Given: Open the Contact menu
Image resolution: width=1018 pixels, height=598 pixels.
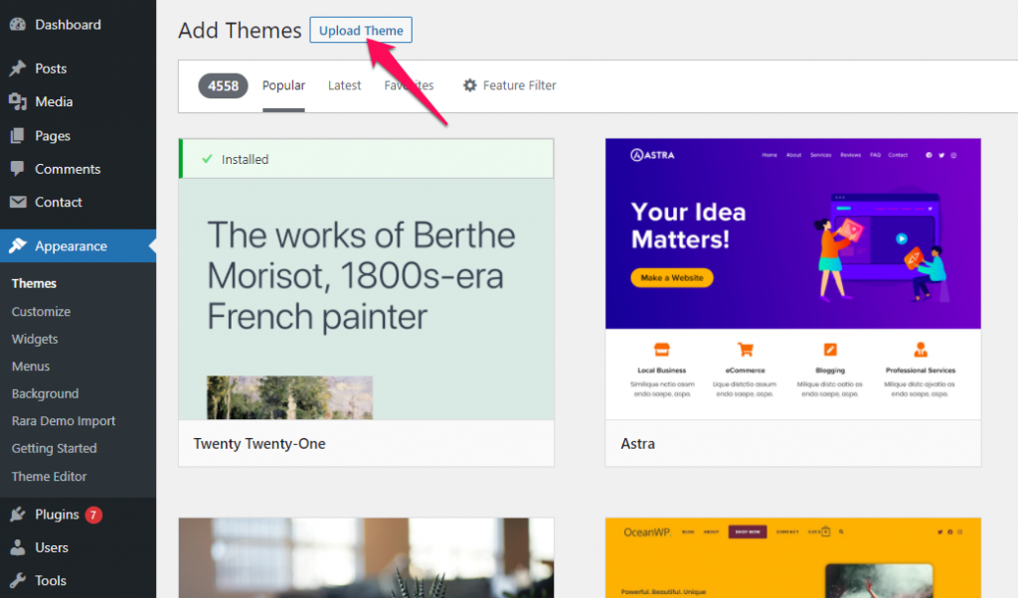Looking at the screenshot, I should 78,202.
